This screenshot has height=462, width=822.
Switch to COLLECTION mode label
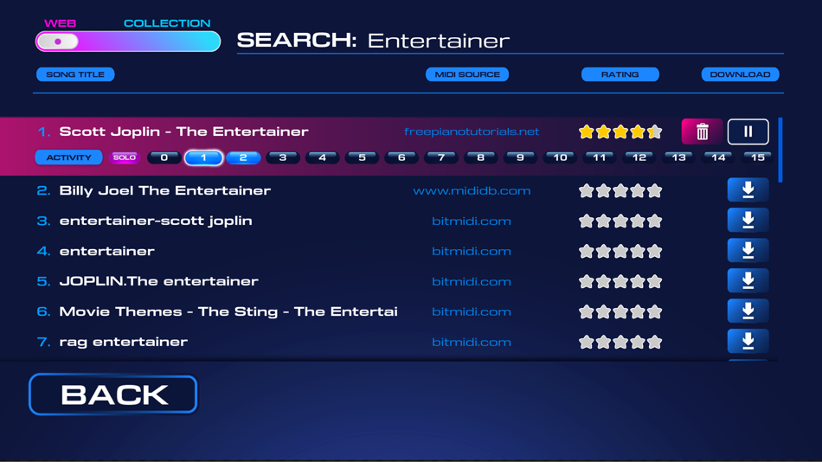167,23
